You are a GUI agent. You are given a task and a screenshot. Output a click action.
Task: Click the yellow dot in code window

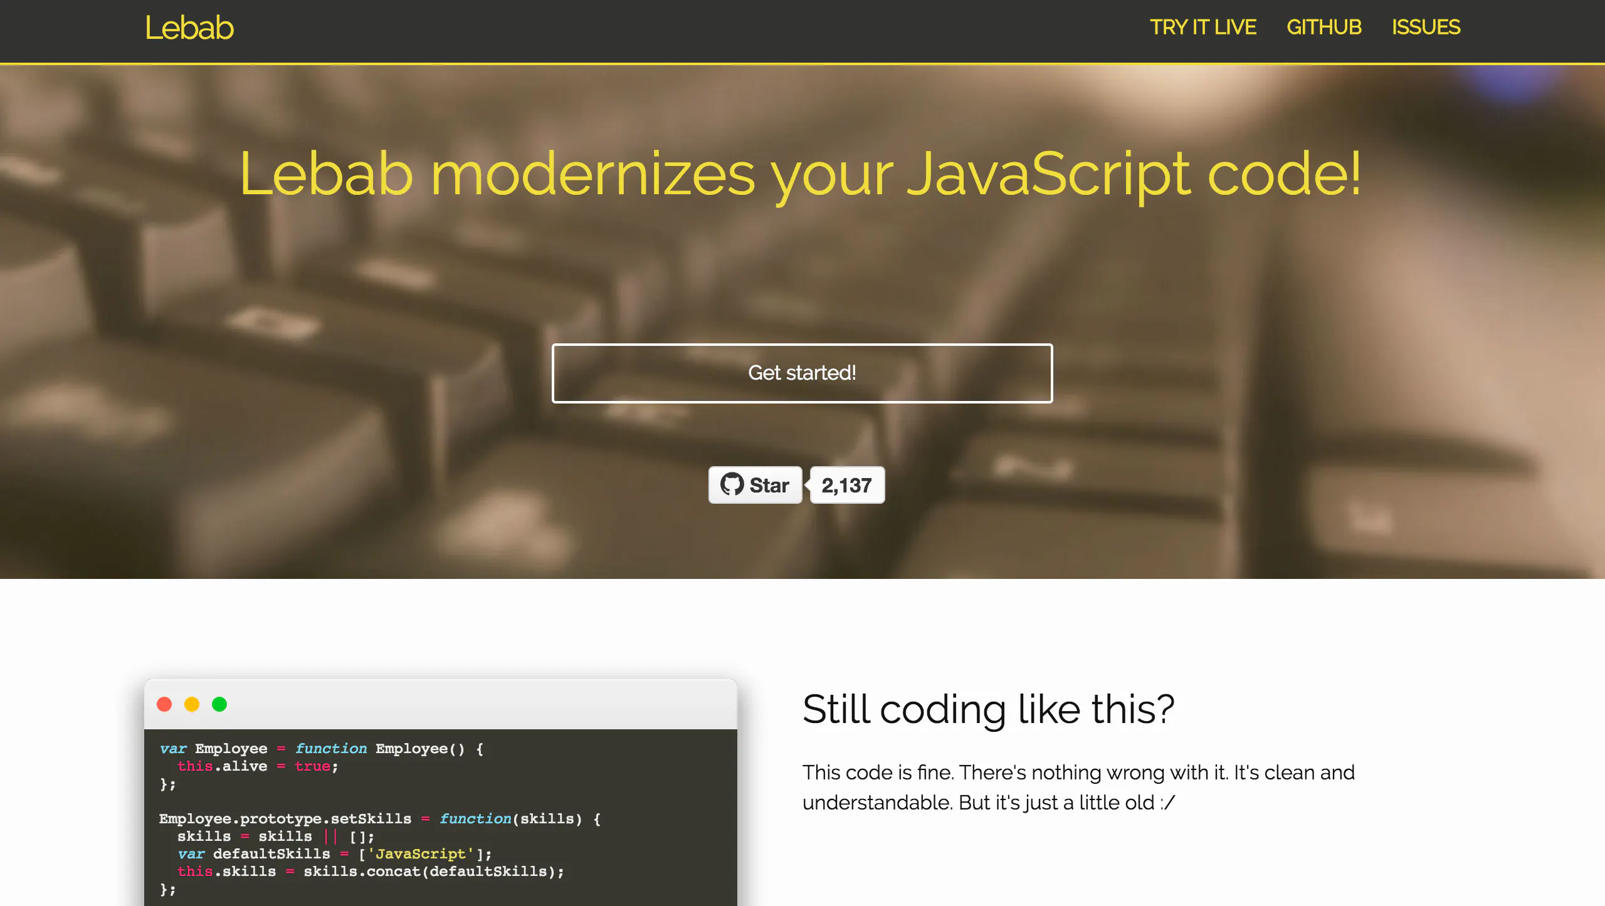[192, 704]
